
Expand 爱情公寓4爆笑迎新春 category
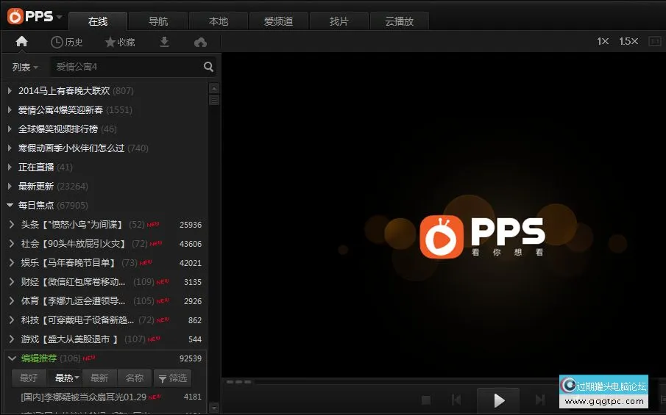(10, 109)
